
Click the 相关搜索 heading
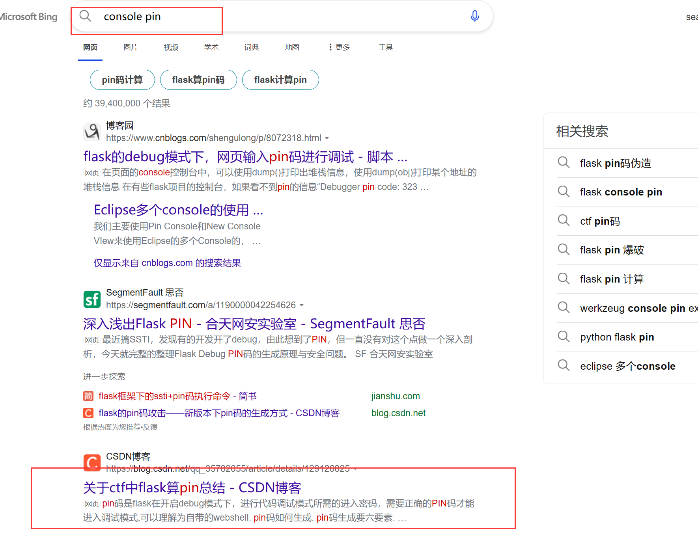pyautogui.click(x=582, y=131)
